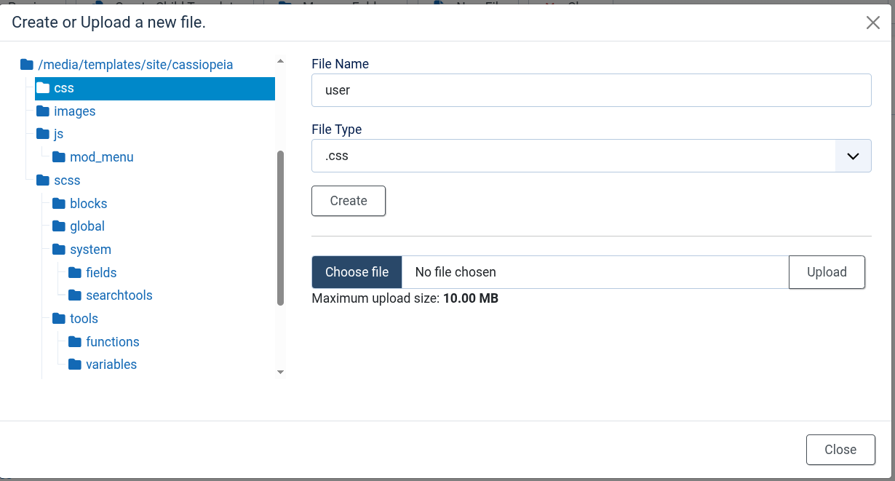Pick the mod_menu subfolder label

pos(102,157)
